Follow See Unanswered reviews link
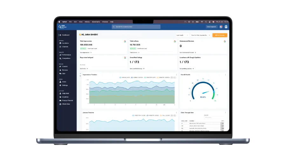This screenshot has height=161, width=286. pyautogui.click(x=188, y=52)
